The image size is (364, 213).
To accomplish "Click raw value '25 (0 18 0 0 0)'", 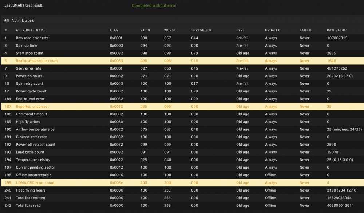I will tap(340, 160).
